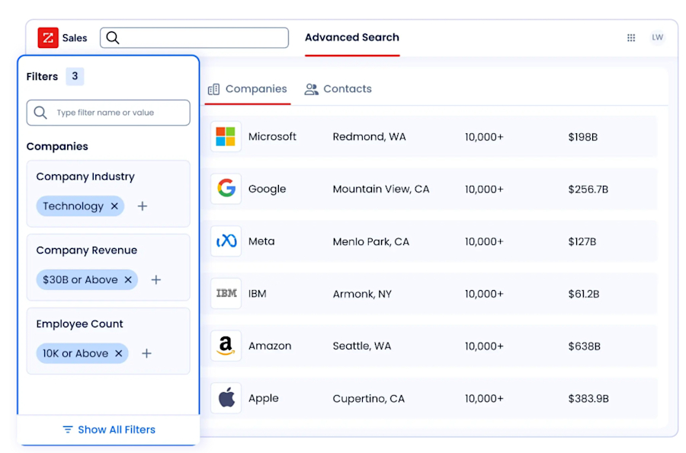This screenshot has height=453, width=686.
Task: Add another Company Industry filter value
Action: [x=143, y=206]
